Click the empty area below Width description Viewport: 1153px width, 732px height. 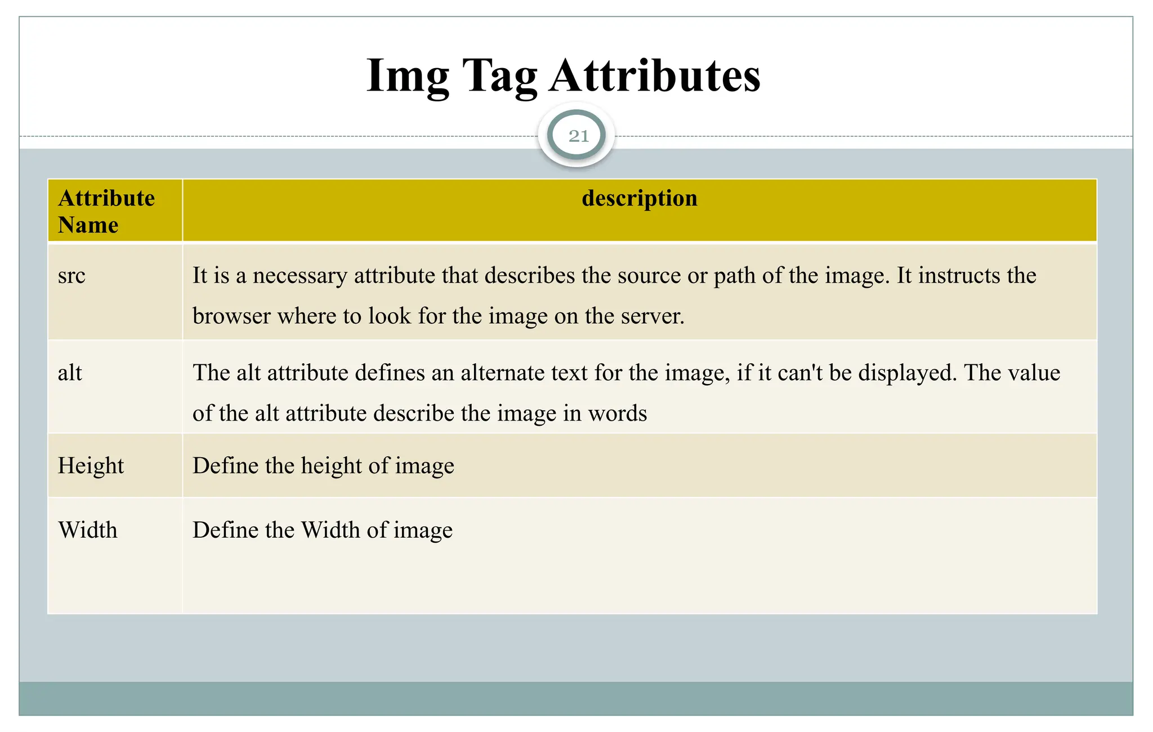640,580
